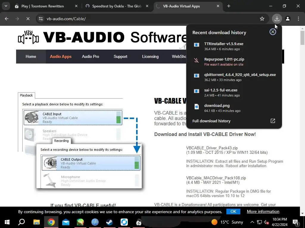This screenshot has width=305, height=228.
Task: Click download.png image file icon
Action: [x=197, y=107]
